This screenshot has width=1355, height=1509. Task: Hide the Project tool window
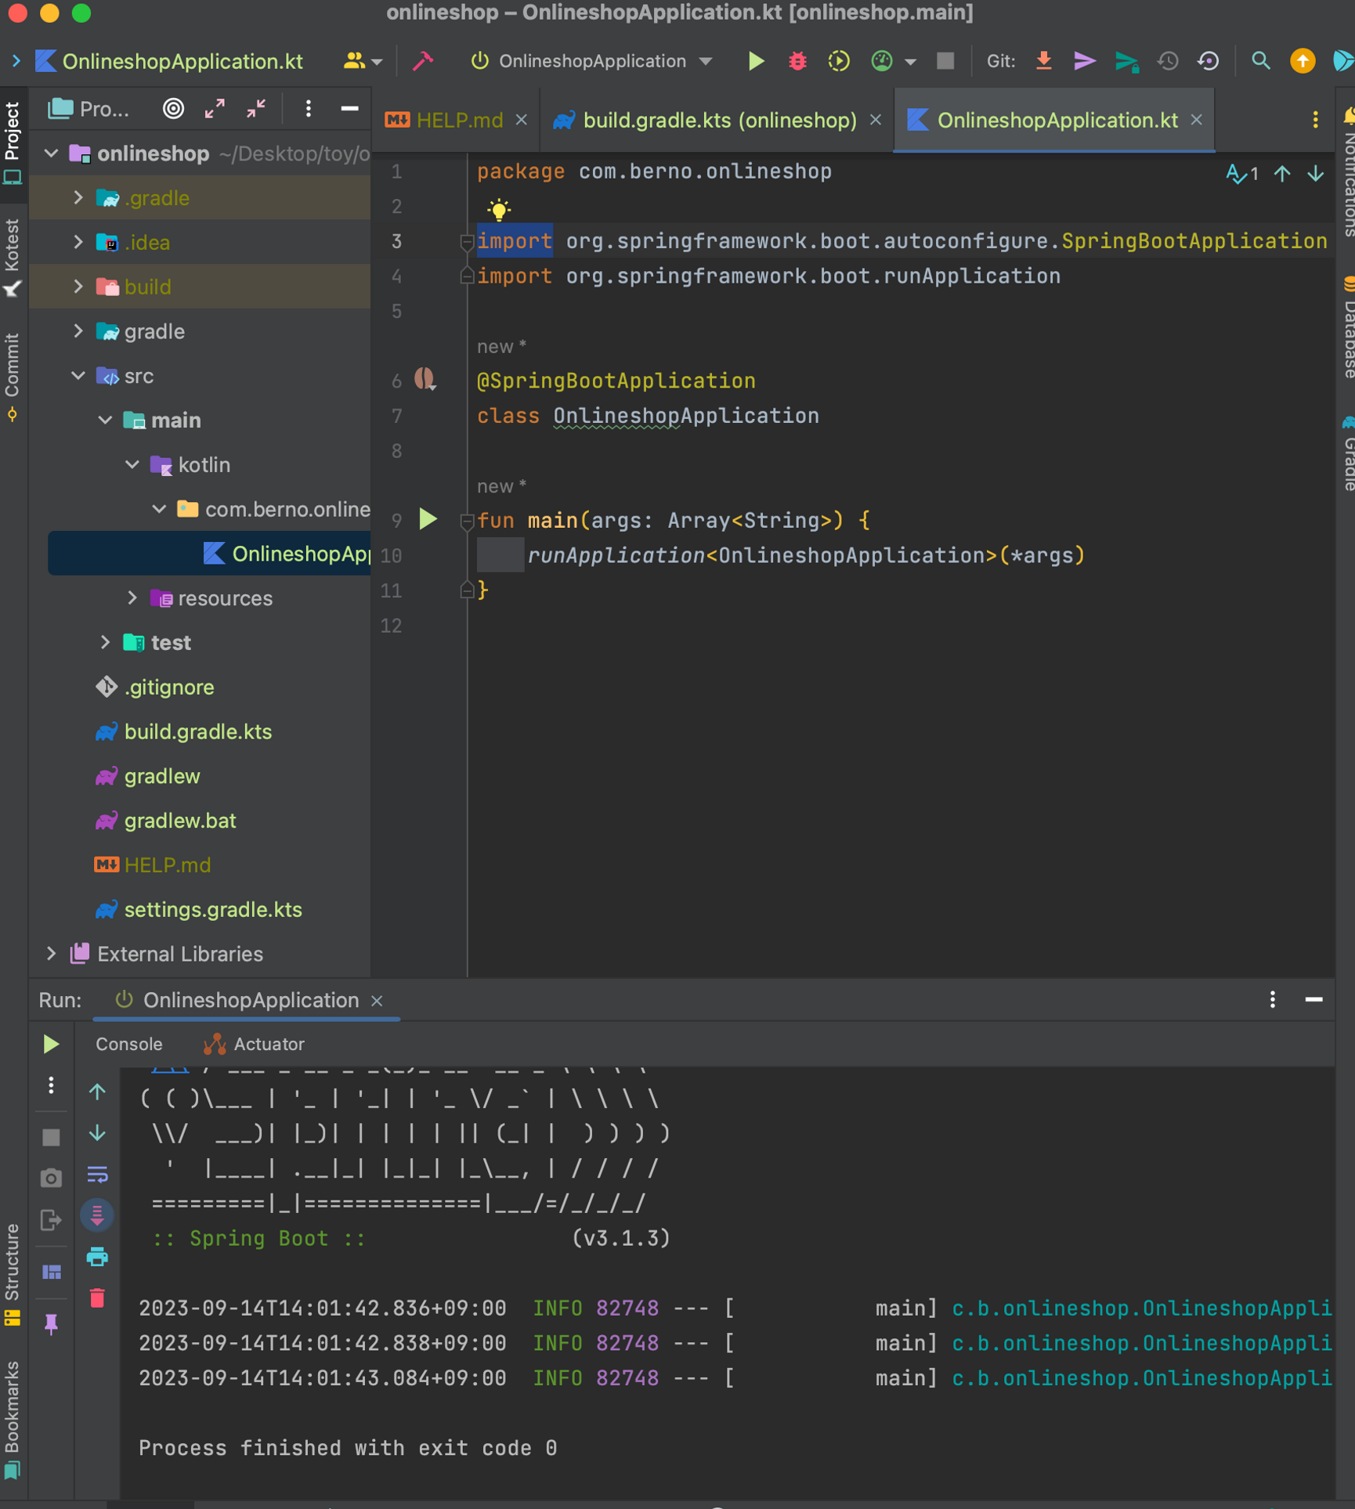pos(349,109)
